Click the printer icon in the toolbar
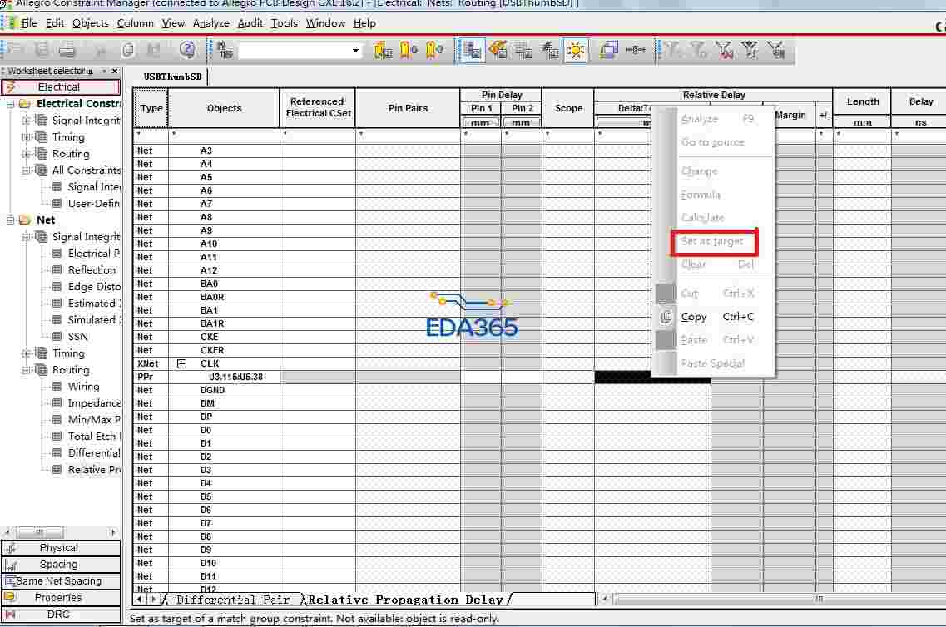The image size is (946, 627). (67, 50)
